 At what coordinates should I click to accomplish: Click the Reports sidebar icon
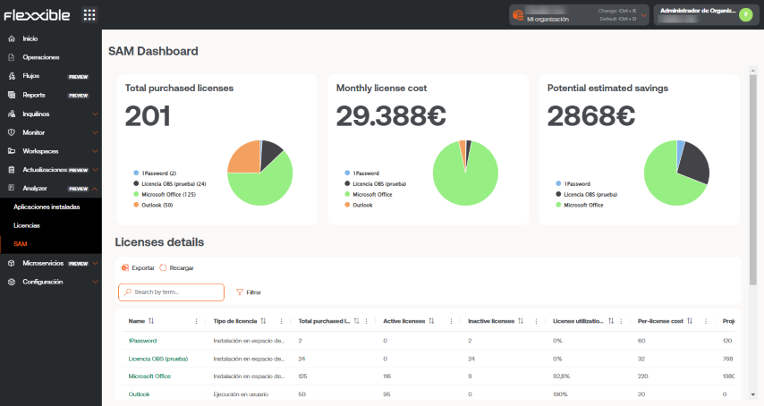[12, 95]
